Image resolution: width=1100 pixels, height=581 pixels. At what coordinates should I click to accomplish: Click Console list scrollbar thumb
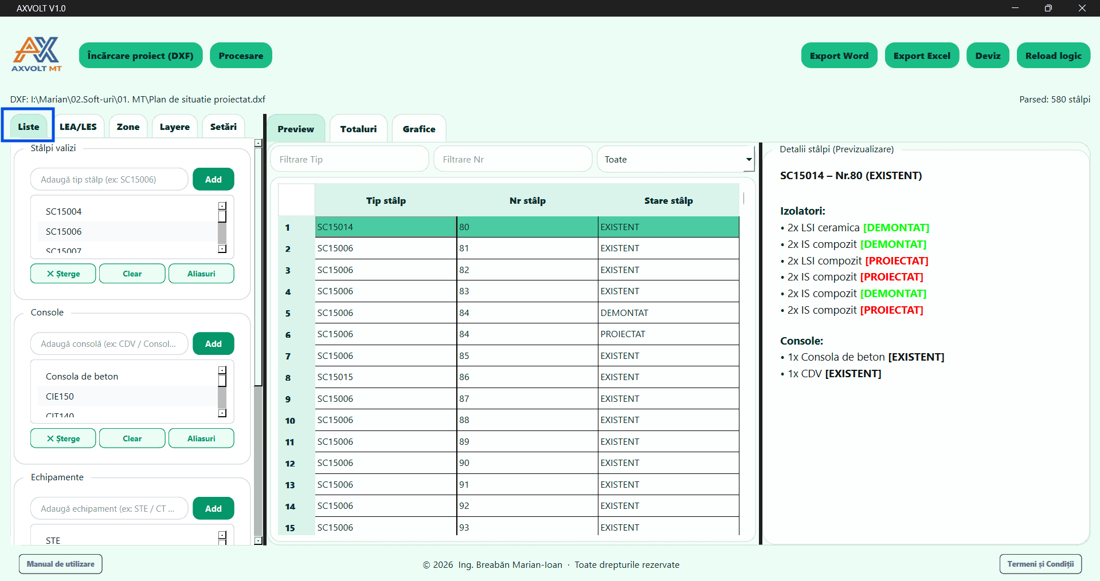(222, 381)
